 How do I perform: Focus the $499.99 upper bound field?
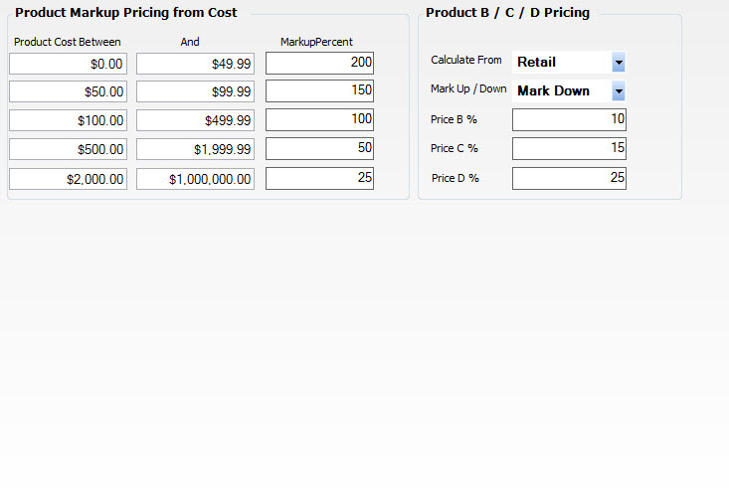tap(195, 120)
